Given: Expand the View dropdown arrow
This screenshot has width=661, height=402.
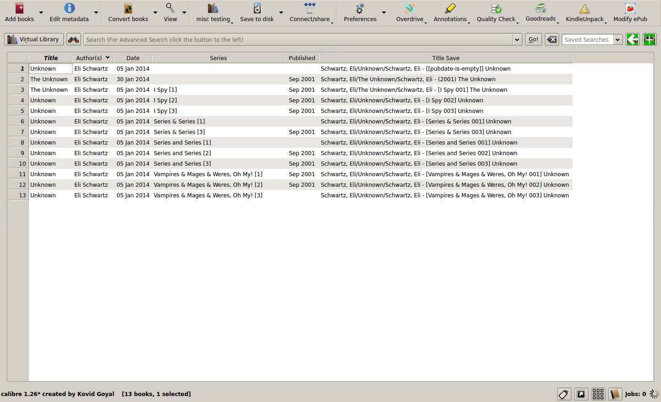Looking at the screenshot, I should coord(184,12).
